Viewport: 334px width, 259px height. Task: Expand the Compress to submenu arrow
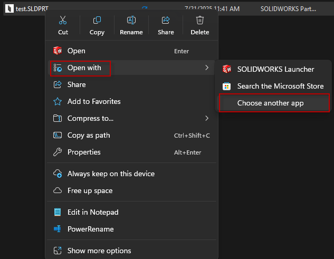pyautogui.click(x=206, y=118)
